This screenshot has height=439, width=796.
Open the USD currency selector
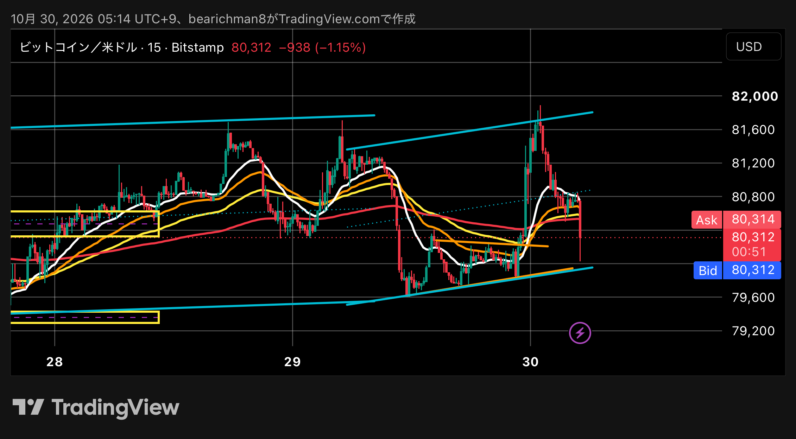(x=753, y=46)
